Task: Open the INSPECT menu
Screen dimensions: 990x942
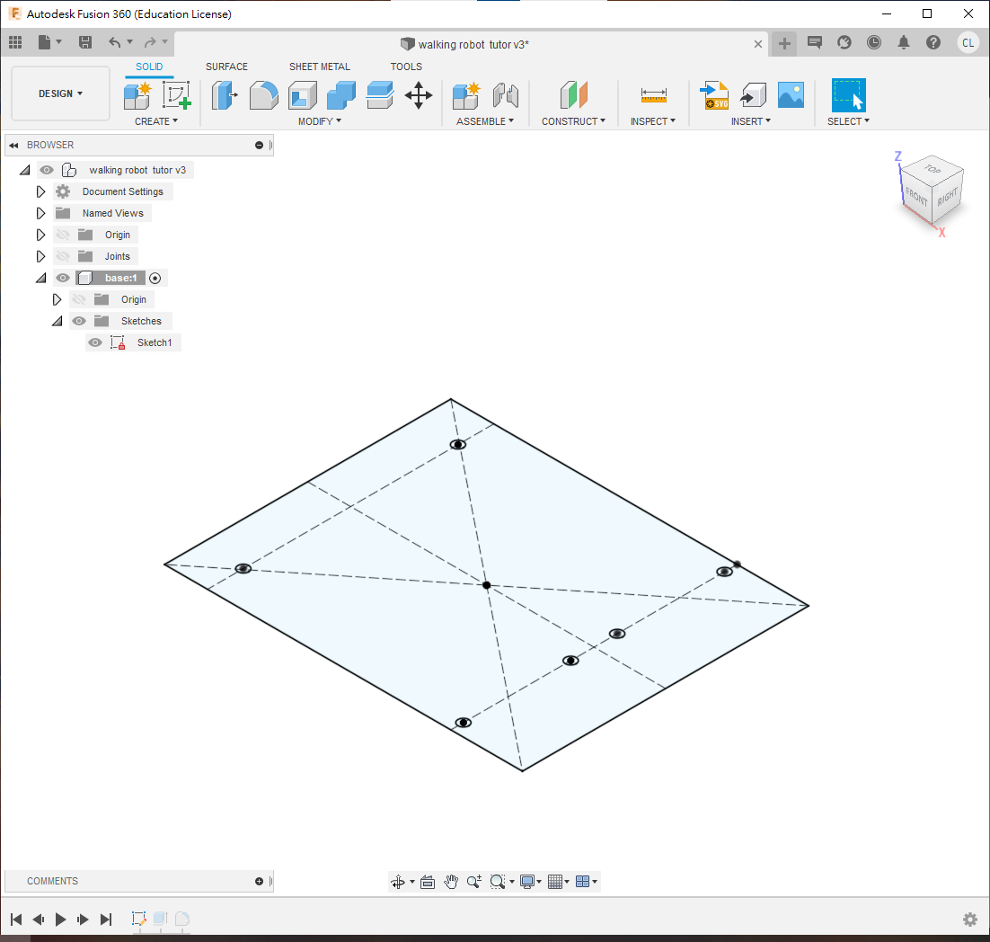Action: pos(652,121)
